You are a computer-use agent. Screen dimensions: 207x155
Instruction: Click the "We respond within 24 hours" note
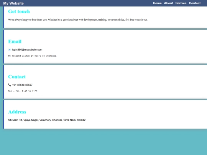[33, 56]
